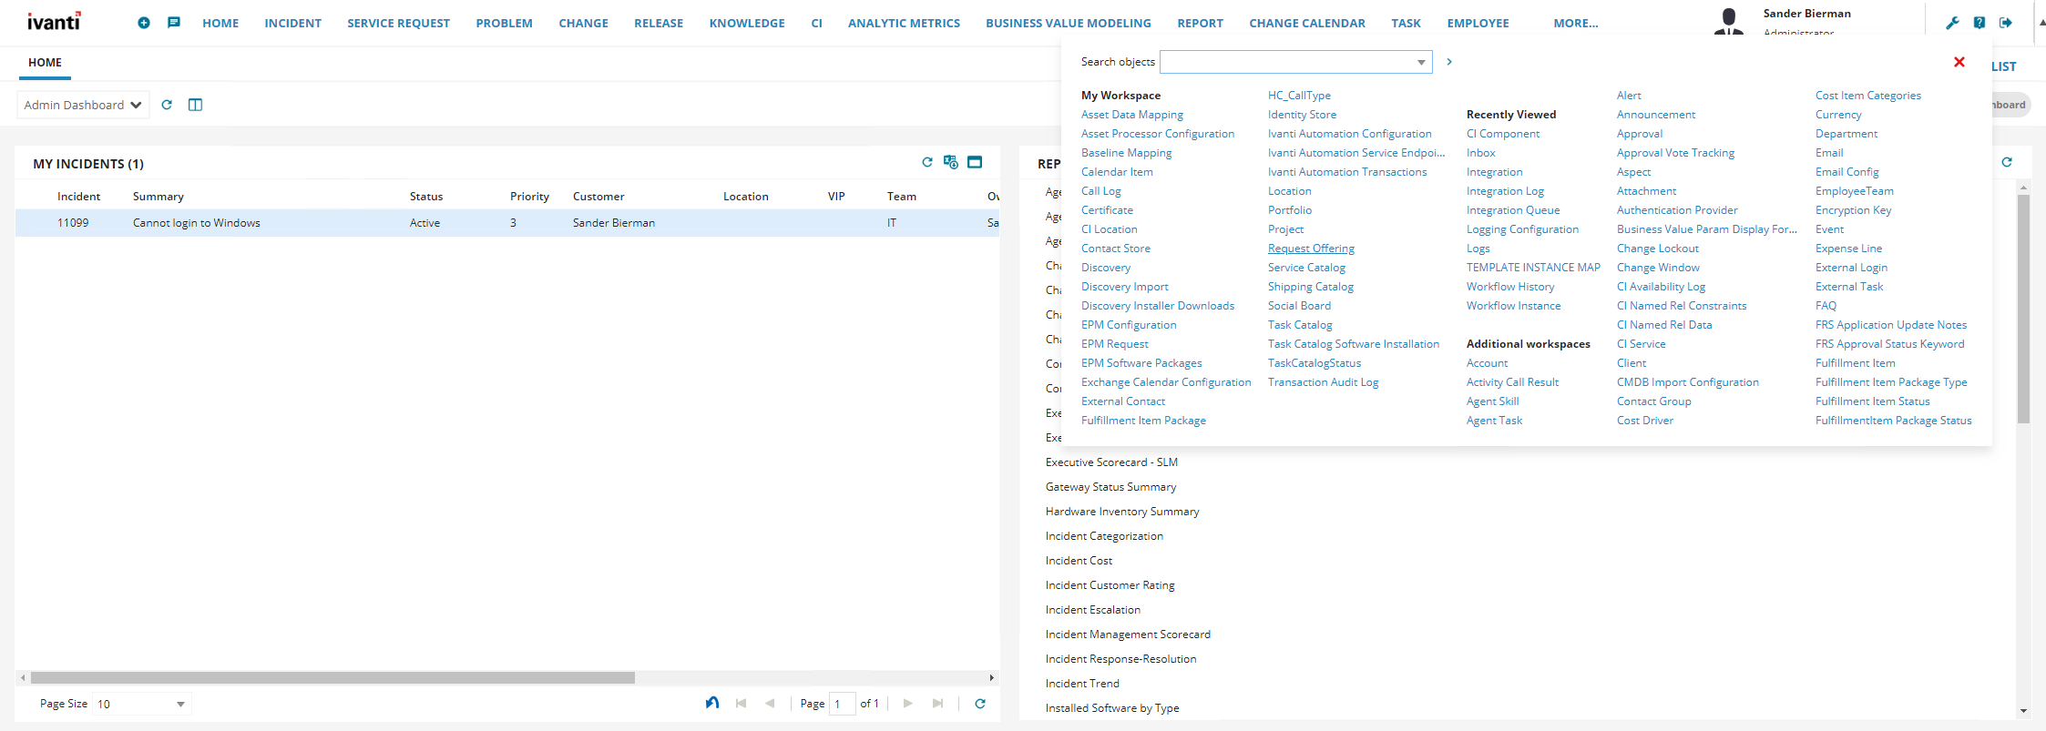Click the incidents horizontal scrollbar thumb

click(332, 677)
